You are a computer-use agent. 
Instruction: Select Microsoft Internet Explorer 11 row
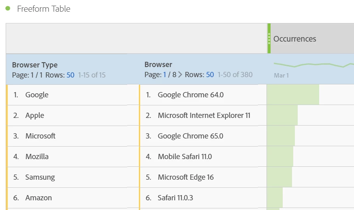203,115
